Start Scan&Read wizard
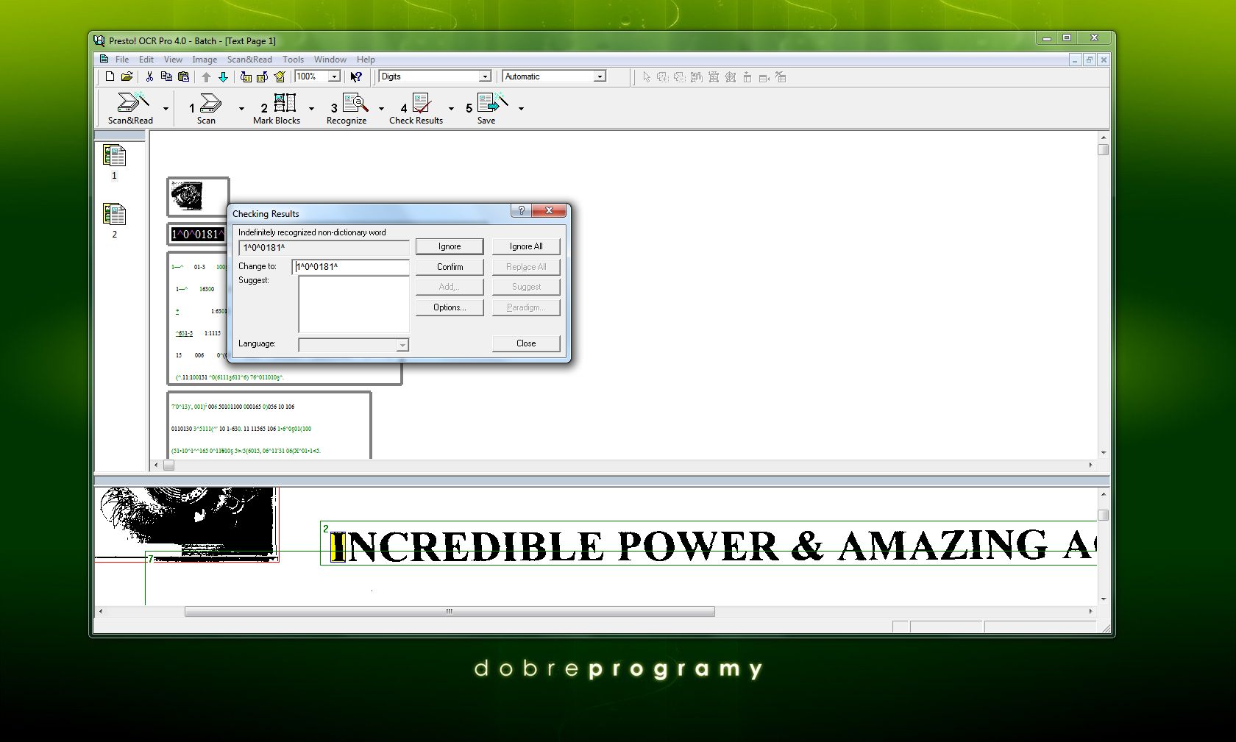Viewport: 1236px width, 742px height. coord(131,108)
